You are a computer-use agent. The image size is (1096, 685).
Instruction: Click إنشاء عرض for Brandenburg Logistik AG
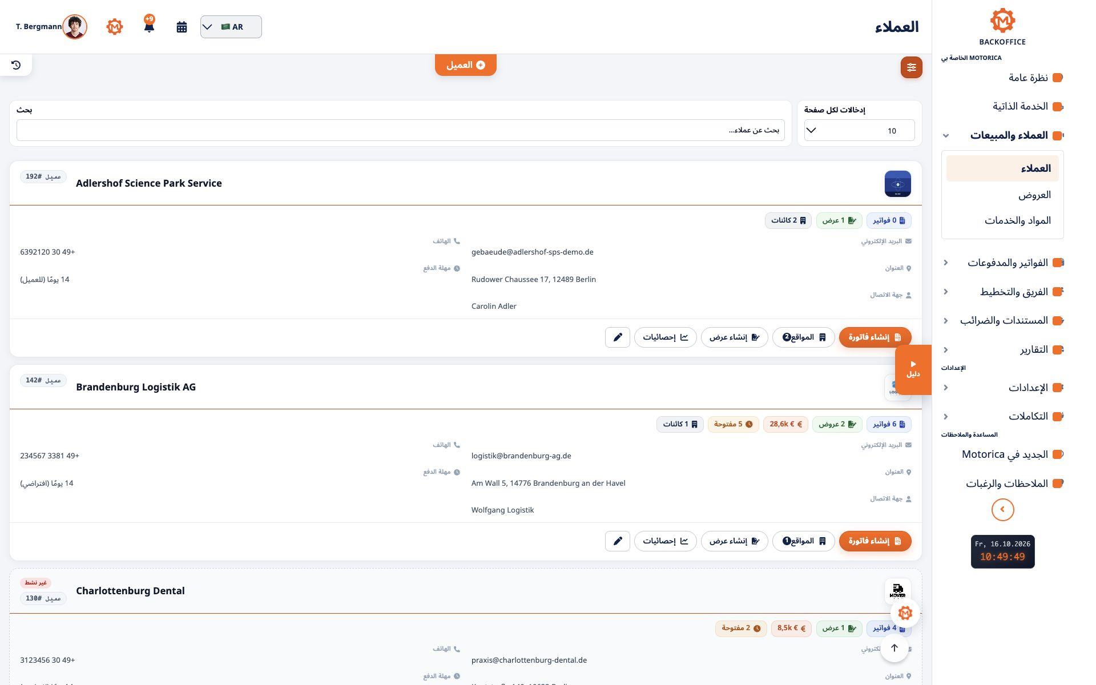pyautogui.click(x=734, y=541)
